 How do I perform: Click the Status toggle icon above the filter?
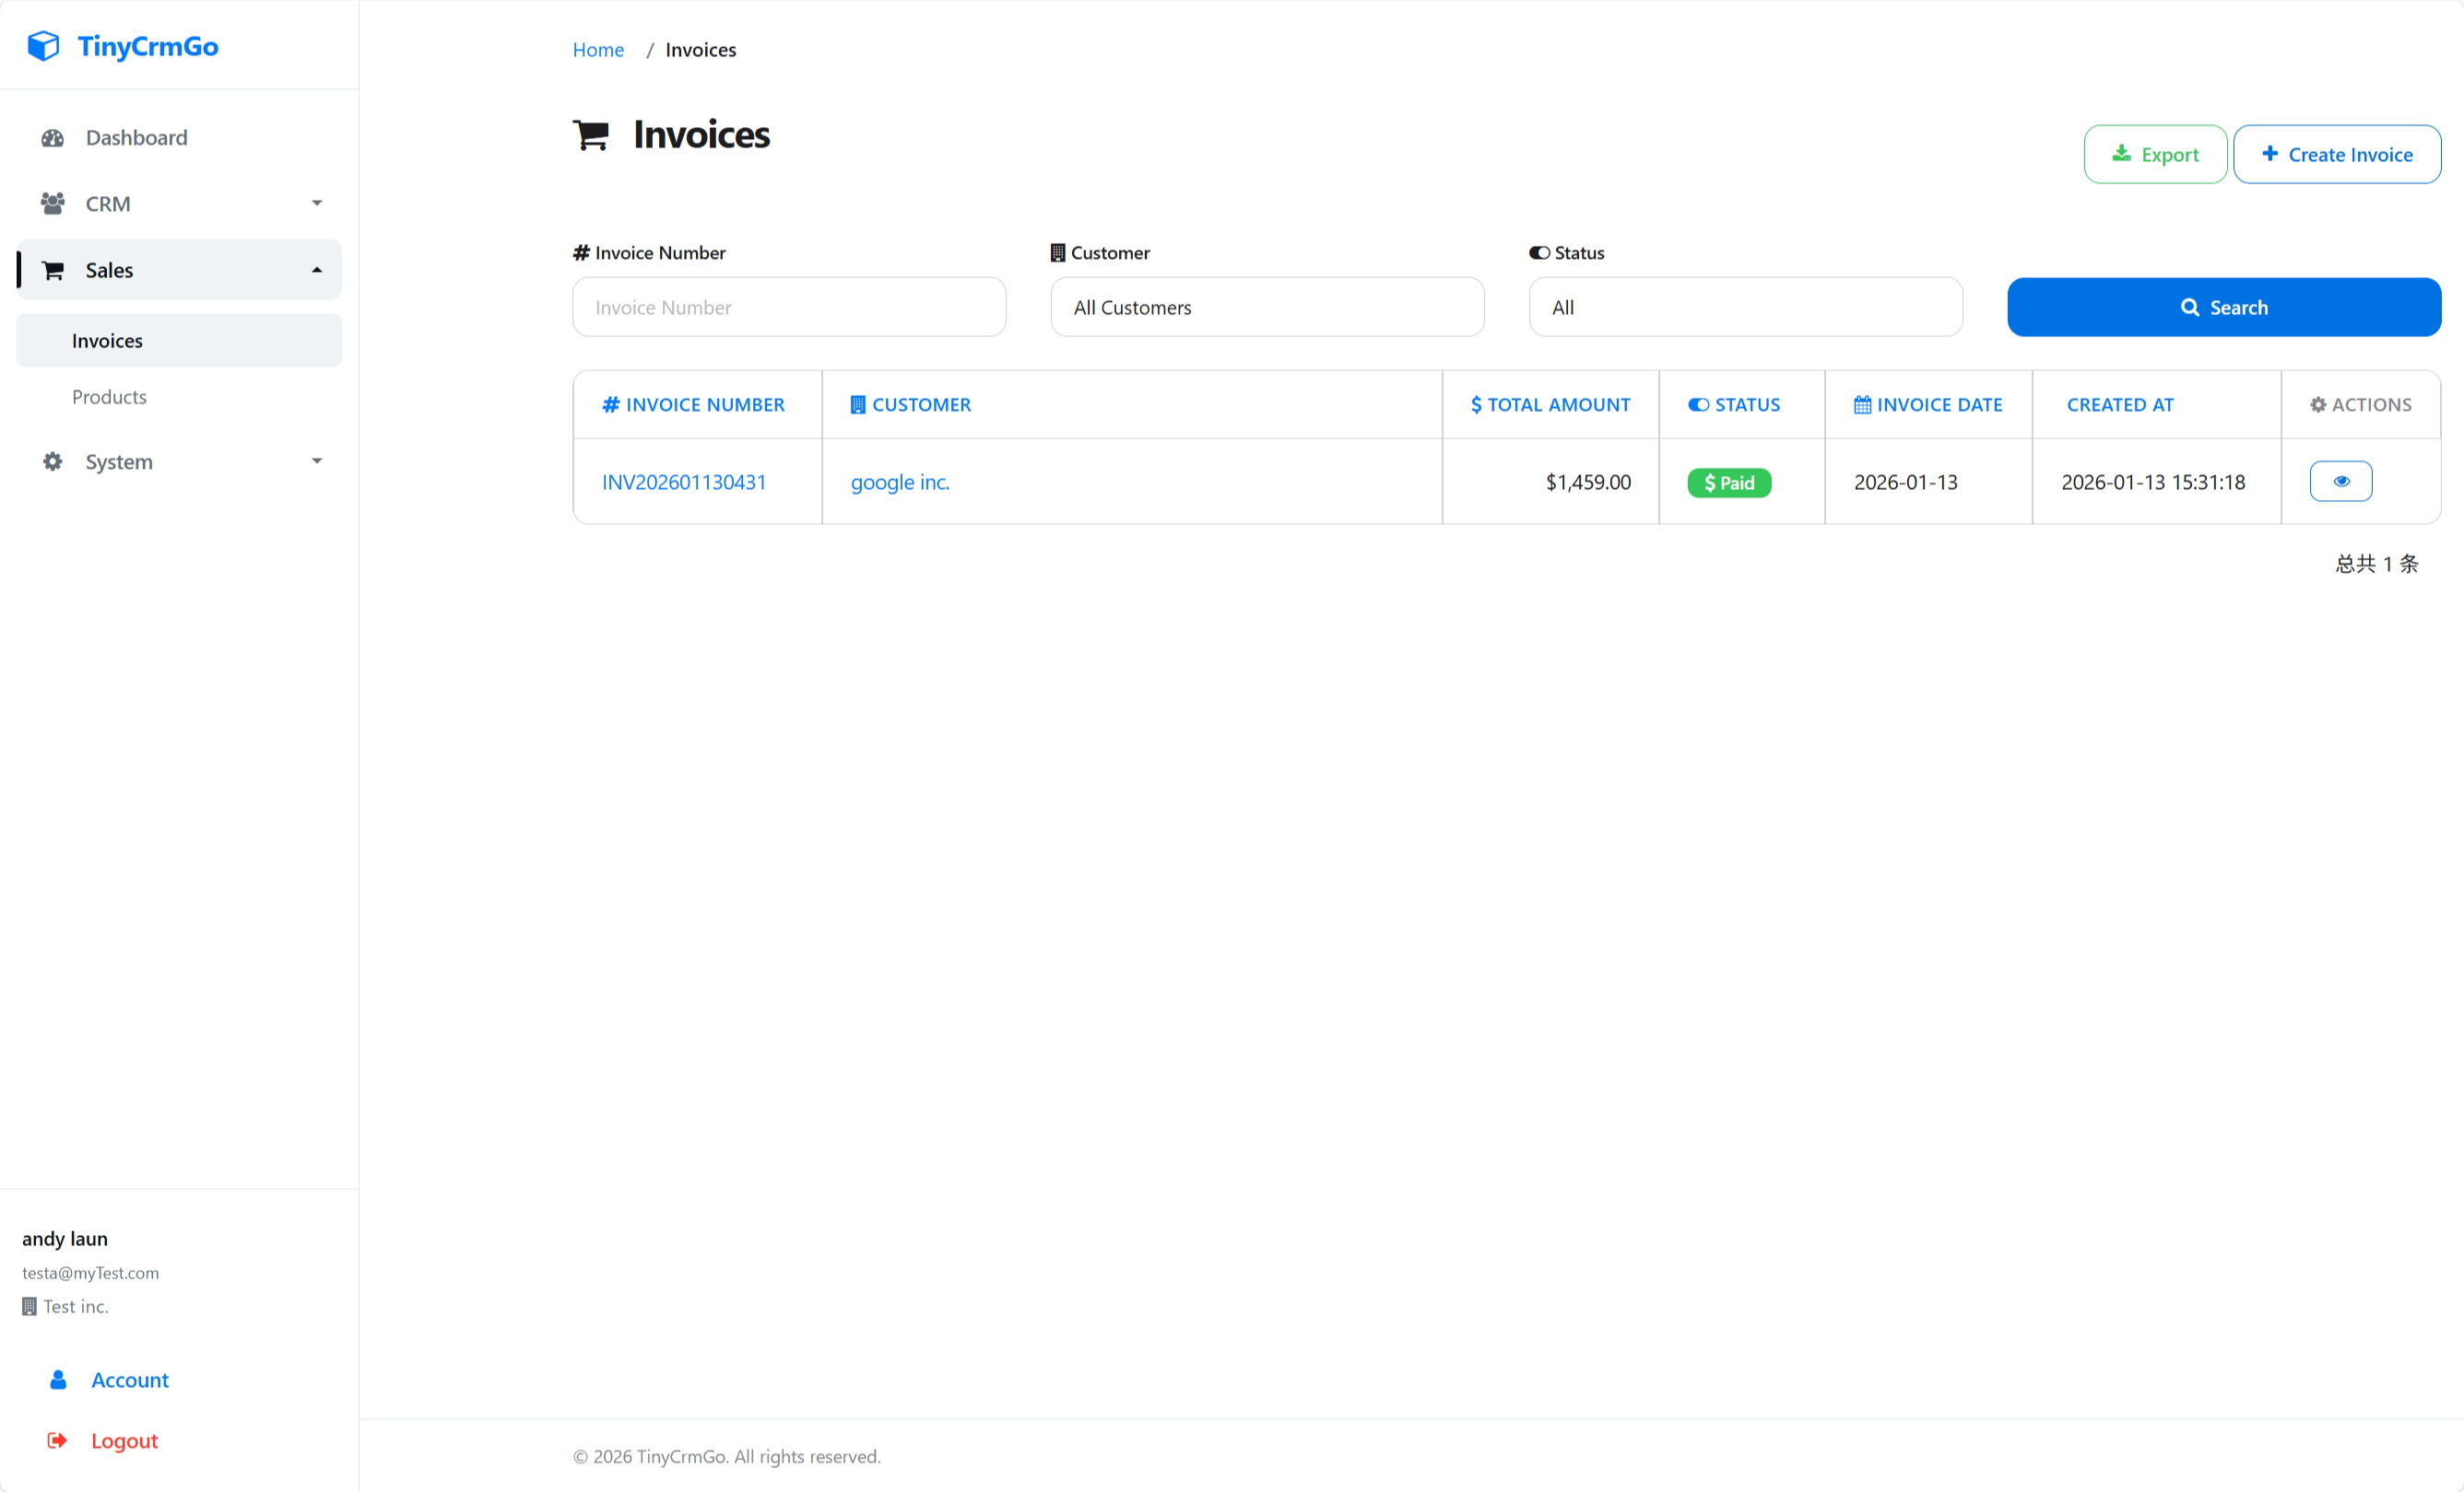click(1539, 251)
